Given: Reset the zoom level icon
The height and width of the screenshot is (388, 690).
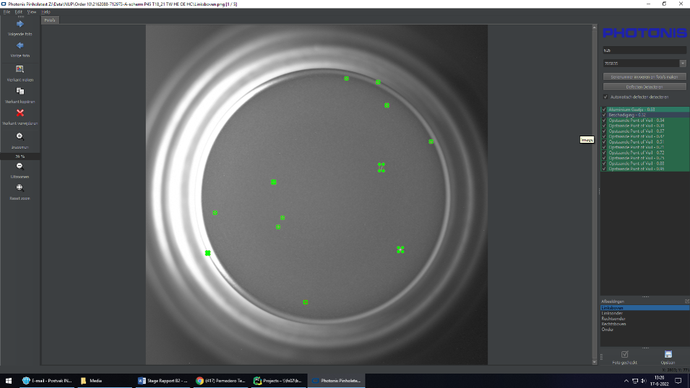Looking at the screenshot, I should [x=20, y=188].
